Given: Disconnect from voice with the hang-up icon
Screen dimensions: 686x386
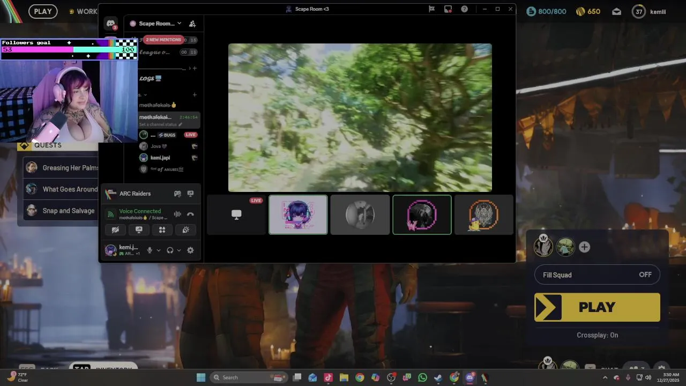Looking at the screenshot, I should [x=190, y=214].
